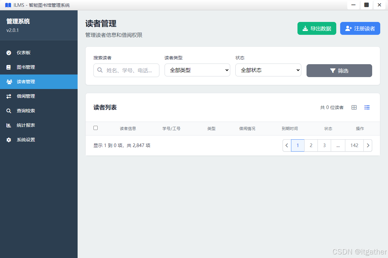
Task: Switch to list view in 读者列表
Action: pos(367,107)
